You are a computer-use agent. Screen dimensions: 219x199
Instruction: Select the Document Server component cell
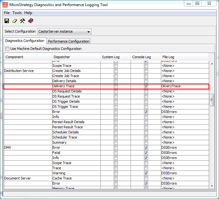(28, 178)
